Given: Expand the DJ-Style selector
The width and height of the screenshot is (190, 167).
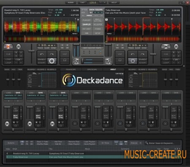Looking at the screenshot, I should click(x=105, y=143).
